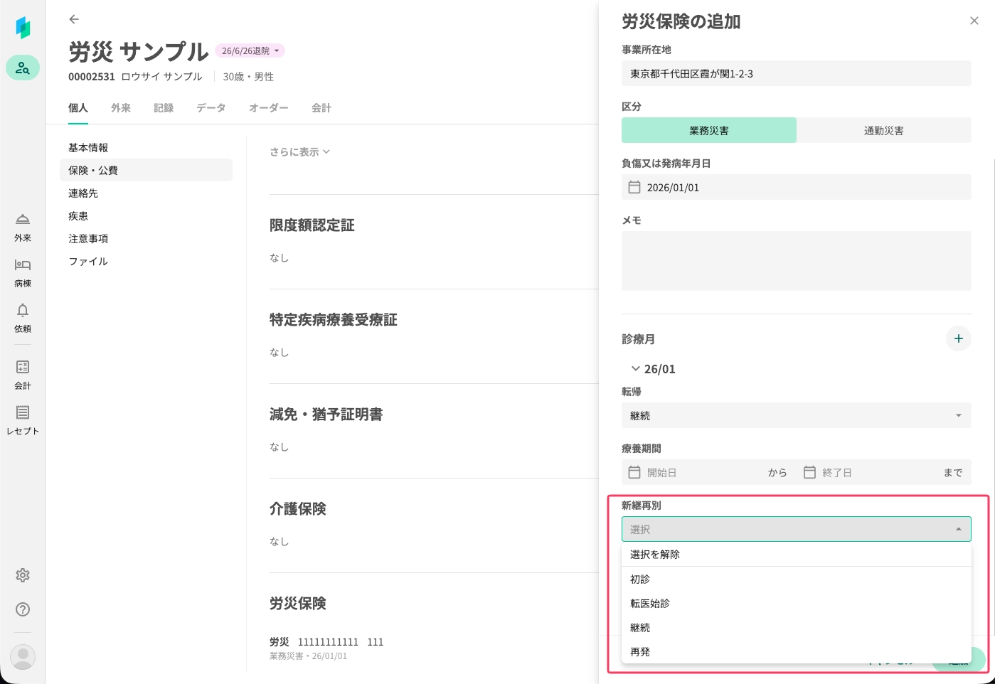Click the 開始日 calendar icon
Screen dimensions: 995x684
634,472
